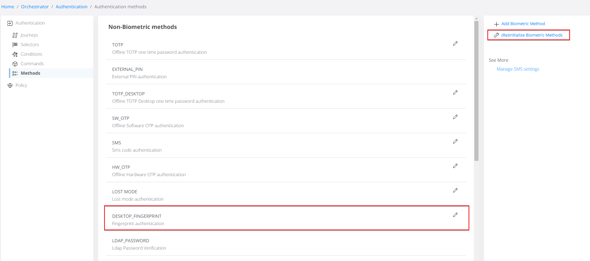Edit the SW_OTP authentication method
This screenshot has height=261, width=590.
pyautogui.click(x=455, y=117)
